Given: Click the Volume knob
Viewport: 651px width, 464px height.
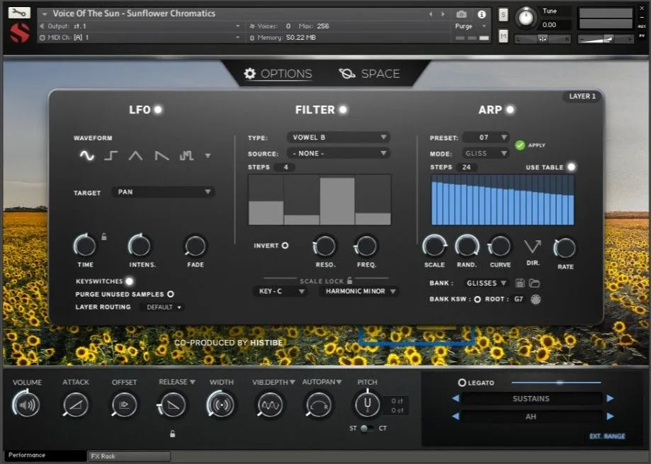Looking at the screenshot, I should (26, 404).
